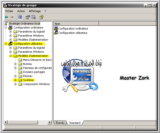Open the Properties toolbar icon
Image resolution: width=160 pixels, height=133 pixels.
28,17
